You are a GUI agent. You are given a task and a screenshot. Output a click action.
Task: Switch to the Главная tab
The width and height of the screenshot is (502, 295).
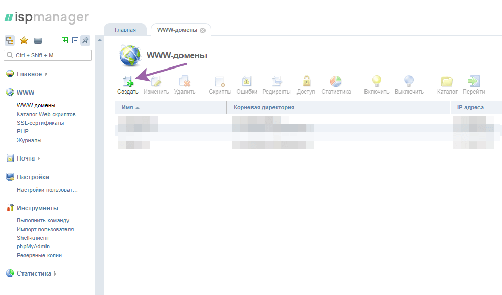pyautogui.click(x=125, y=30)
